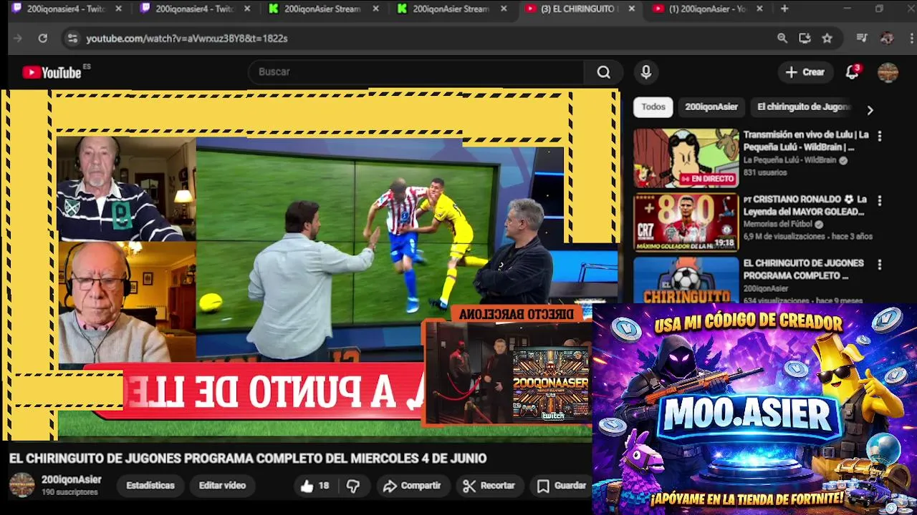917x515 pixels.
Task: Click the Compartir button
Action: 412,486
